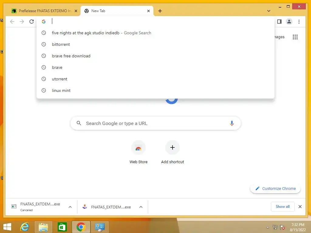Open the tab search dropdown chevron
Image resolution: width=311 pixels, height=233 pixels.
click(x=268, y=11)
